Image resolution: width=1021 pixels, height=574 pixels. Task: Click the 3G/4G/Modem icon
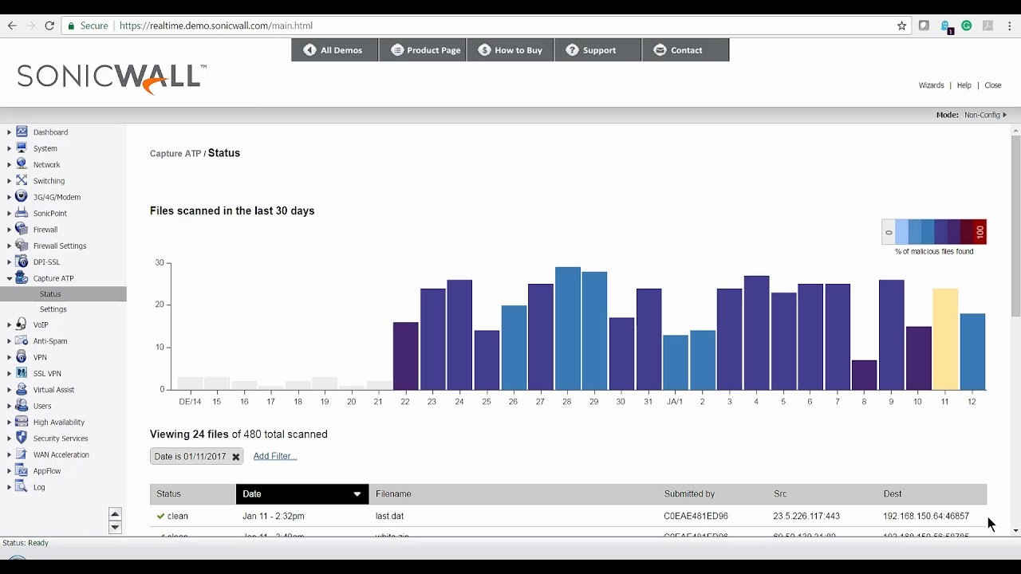pos(22,196)
